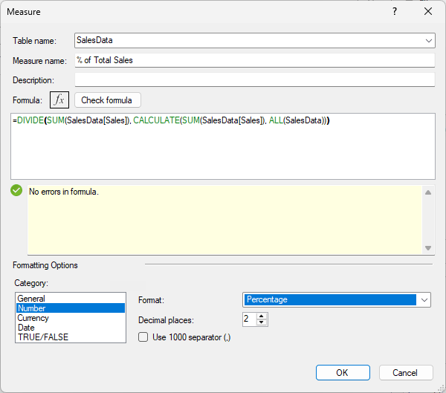The height and width of the screenshot is (393, 446).
Task: Click the dialog resize grip corner
Action: [x=441, y=388]
